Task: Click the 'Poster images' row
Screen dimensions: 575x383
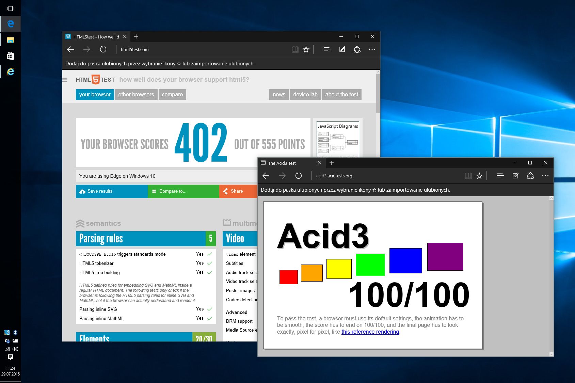Action: coord(240,290)
